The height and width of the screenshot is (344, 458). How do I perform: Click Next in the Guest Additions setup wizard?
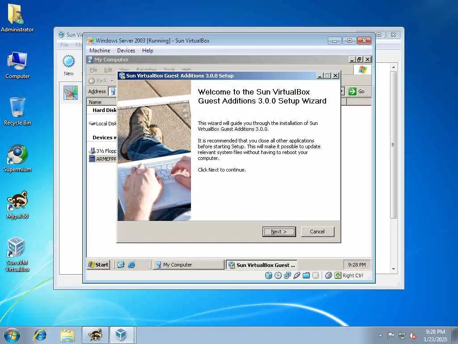coord(279,232)
